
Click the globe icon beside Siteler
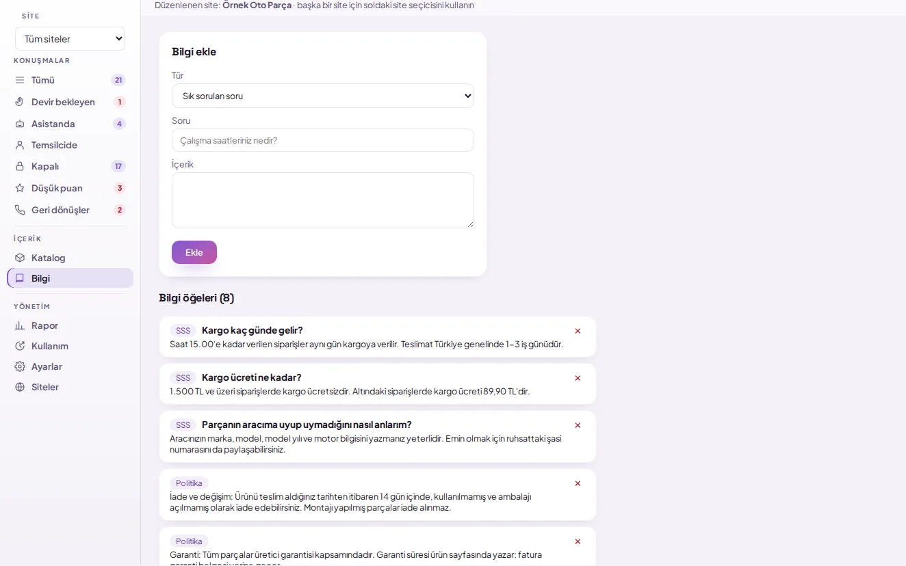[20, 387]
